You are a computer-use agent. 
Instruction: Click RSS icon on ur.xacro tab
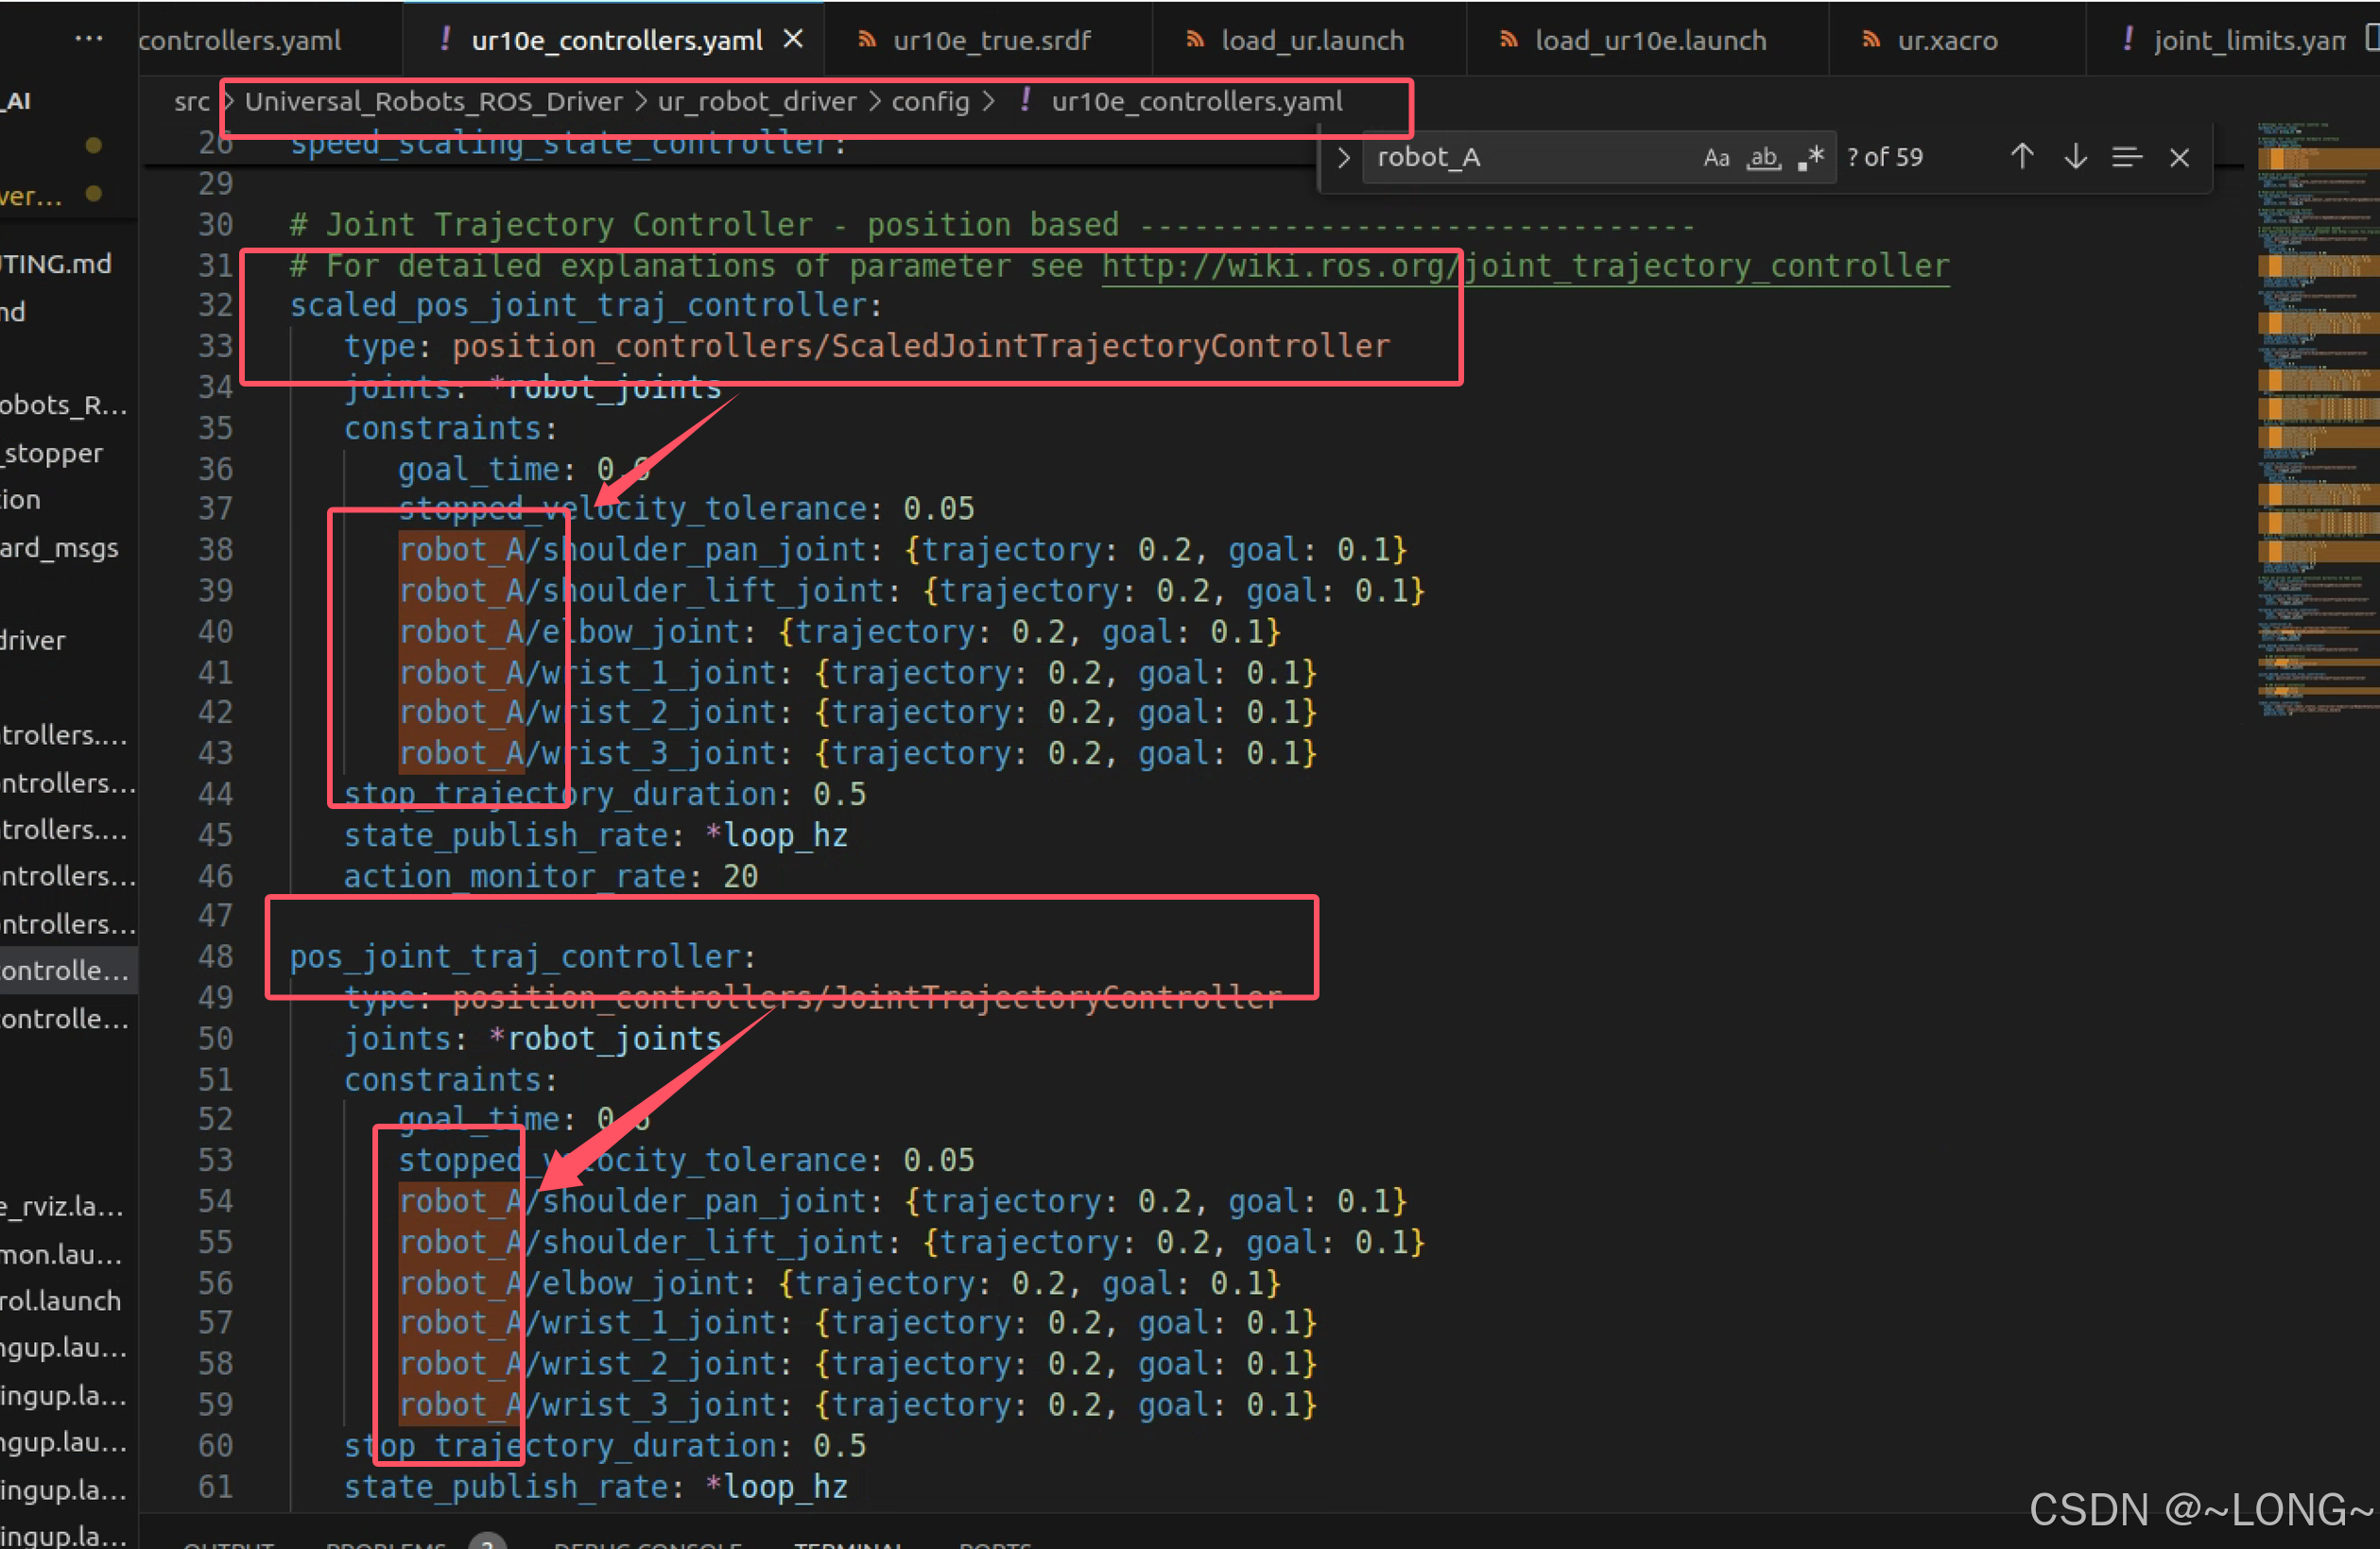(1869, 40)
